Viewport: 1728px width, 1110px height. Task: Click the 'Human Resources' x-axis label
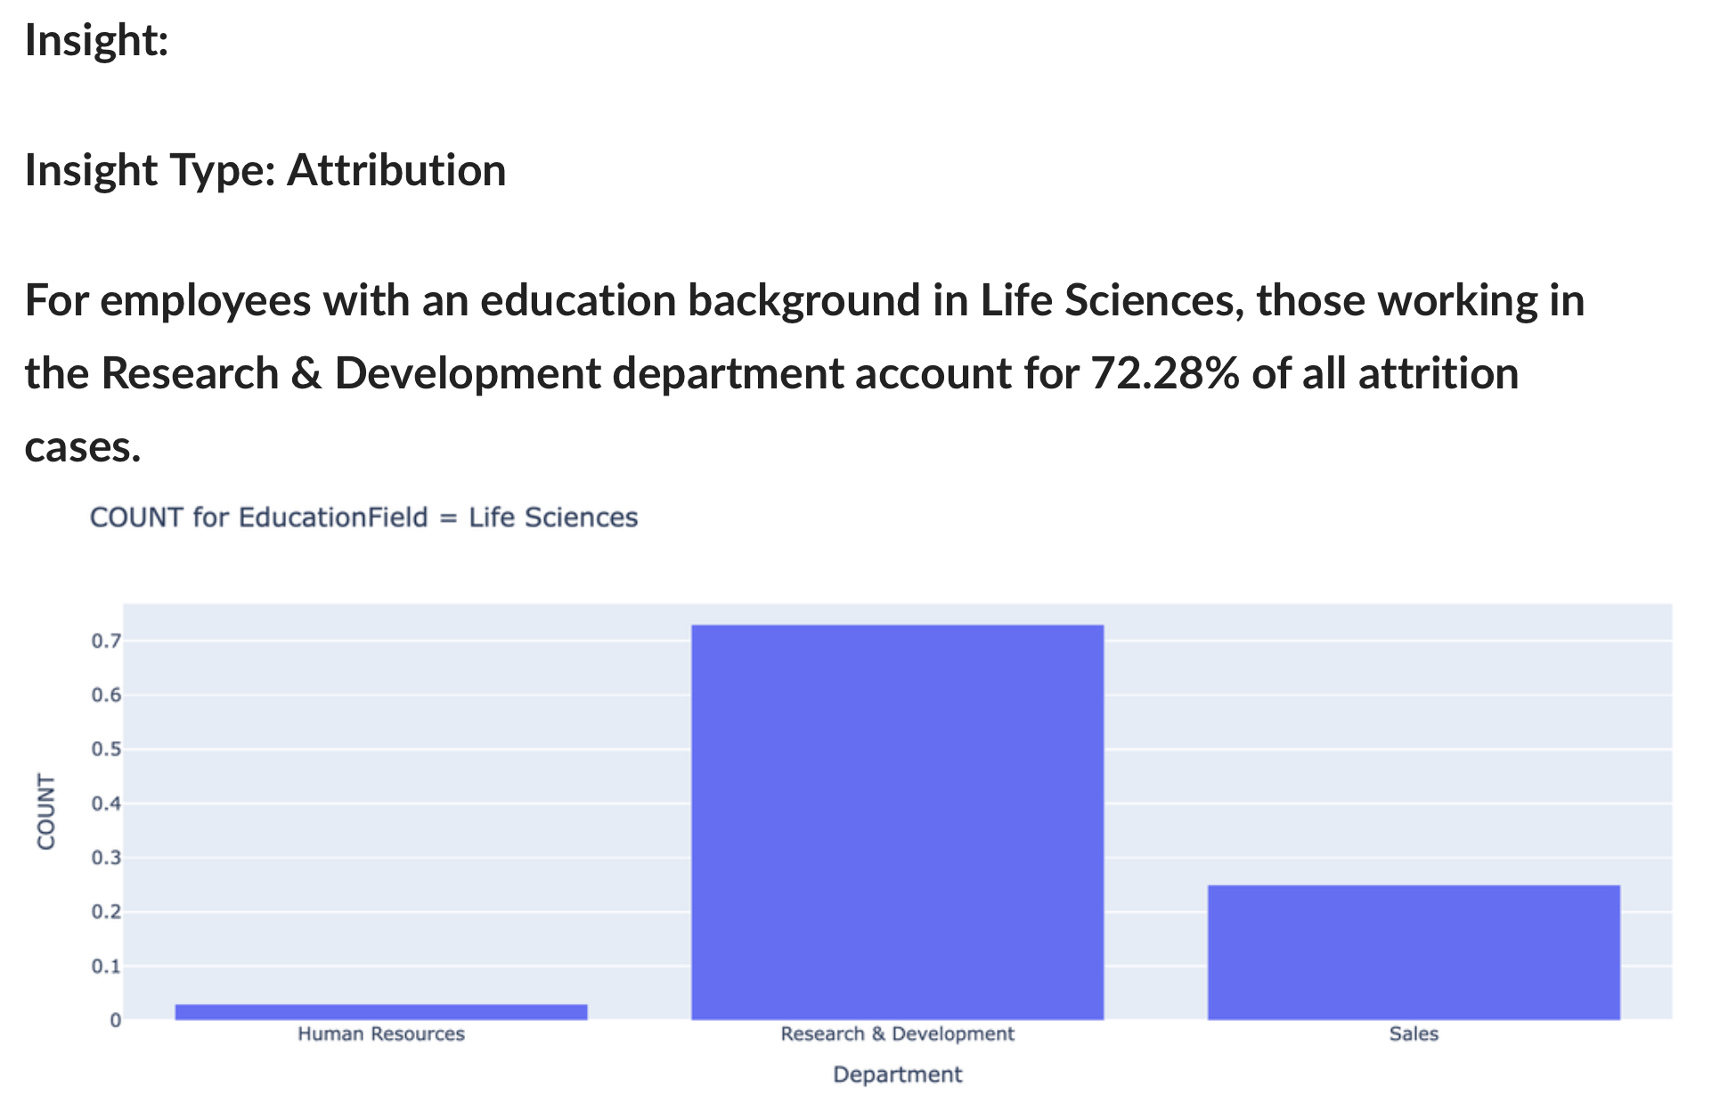point(381,1034)
